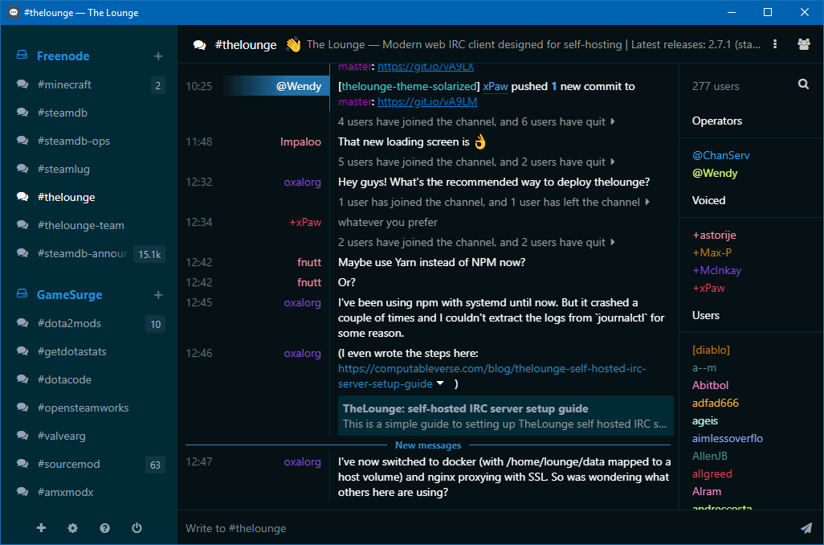Click the Write to #thelounge input field

[x=482, y=528]
